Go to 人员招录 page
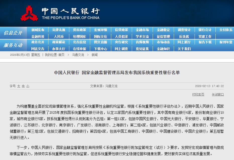This screenshot has width=234, height=160. [x=121, y=36]
